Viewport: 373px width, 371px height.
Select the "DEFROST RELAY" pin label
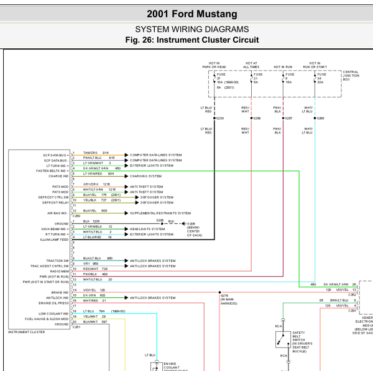click(55, 203)
